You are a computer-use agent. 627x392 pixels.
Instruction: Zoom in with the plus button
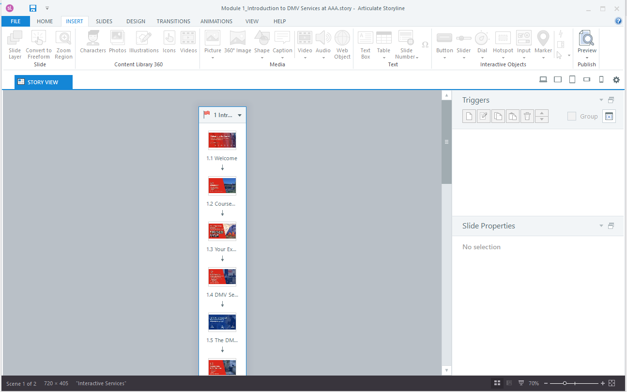(x=603, y=383)
